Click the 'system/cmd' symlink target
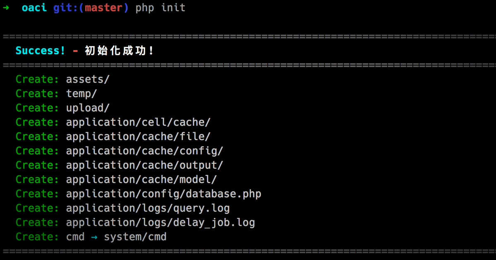This screenshot has width=496, height=260. (x=135, y=237)
